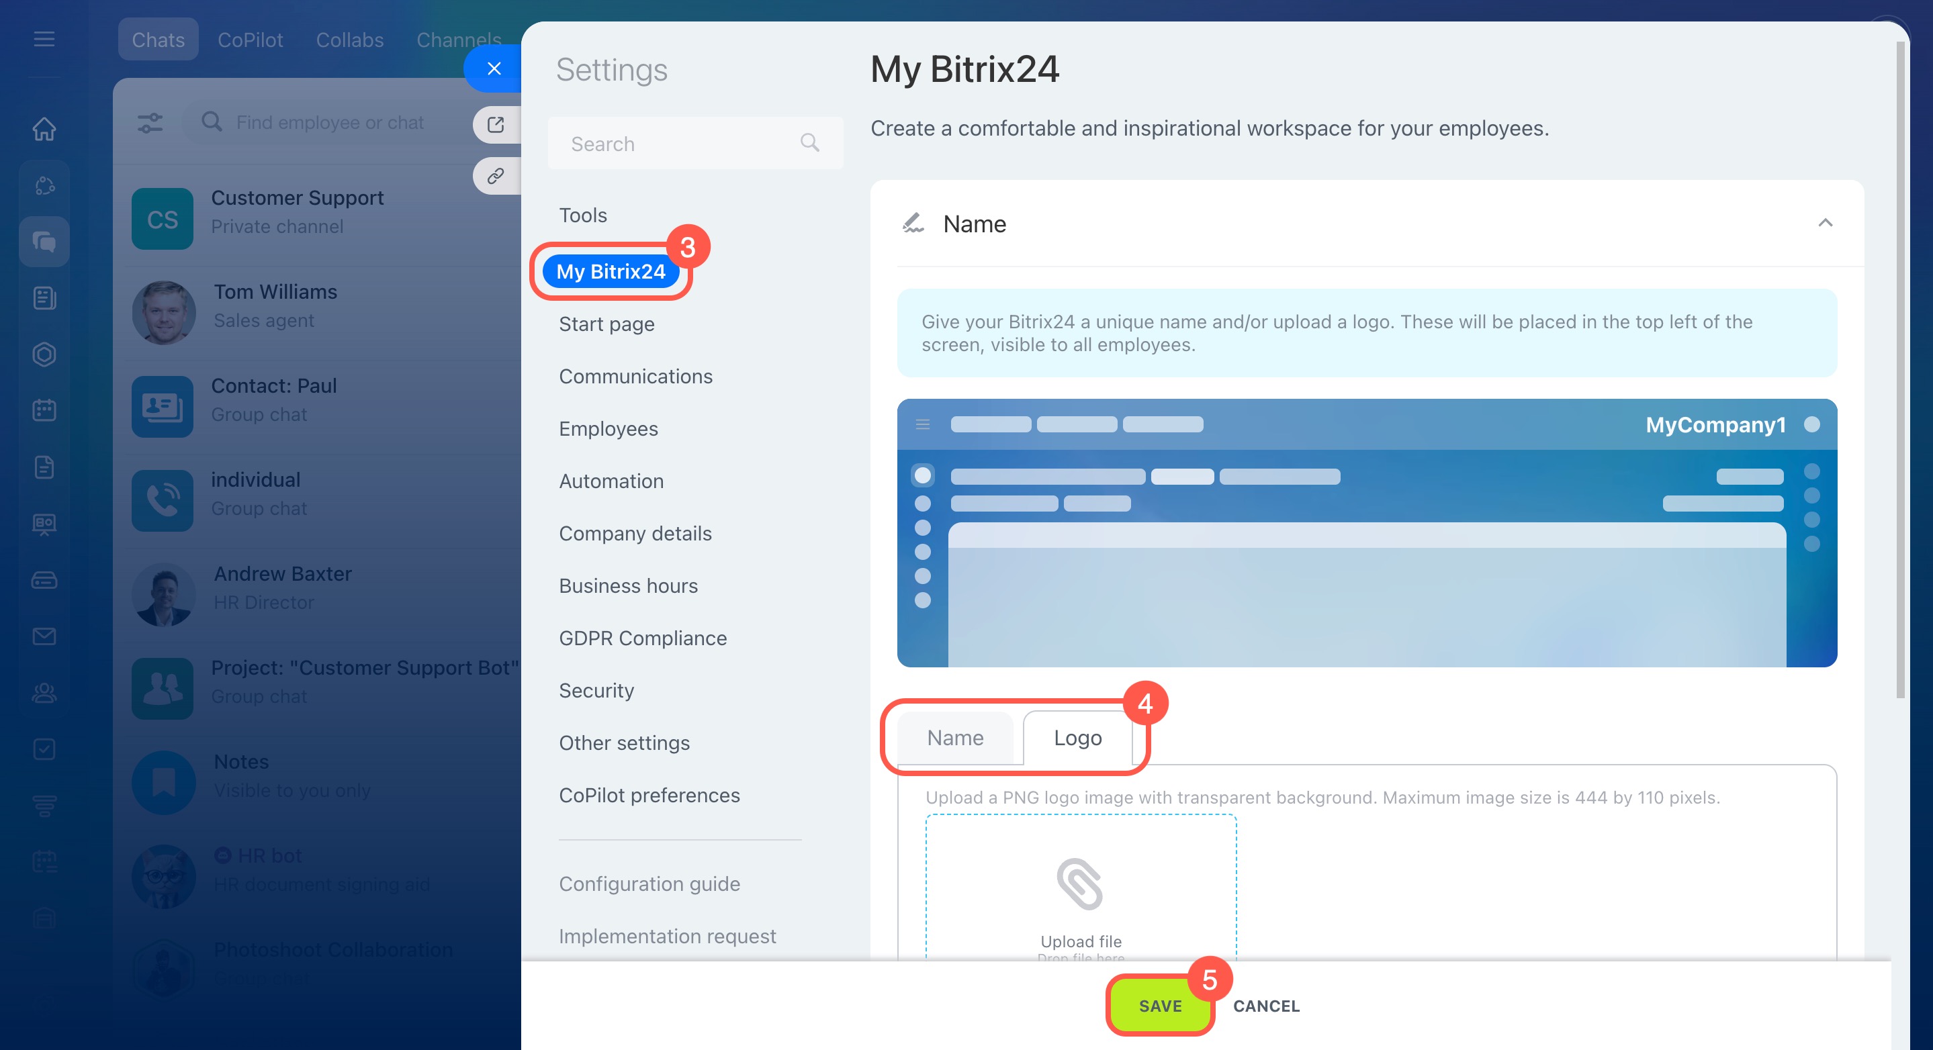Click the Cancel button
The height and width of the screenshot is (1050, 1933).
tap(1266, 1006)
